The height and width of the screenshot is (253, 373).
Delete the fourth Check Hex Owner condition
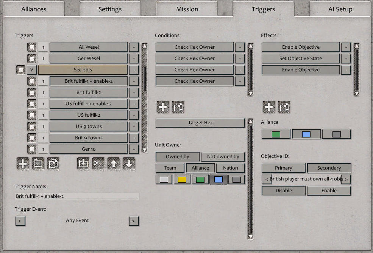click(x=240, y=81)
